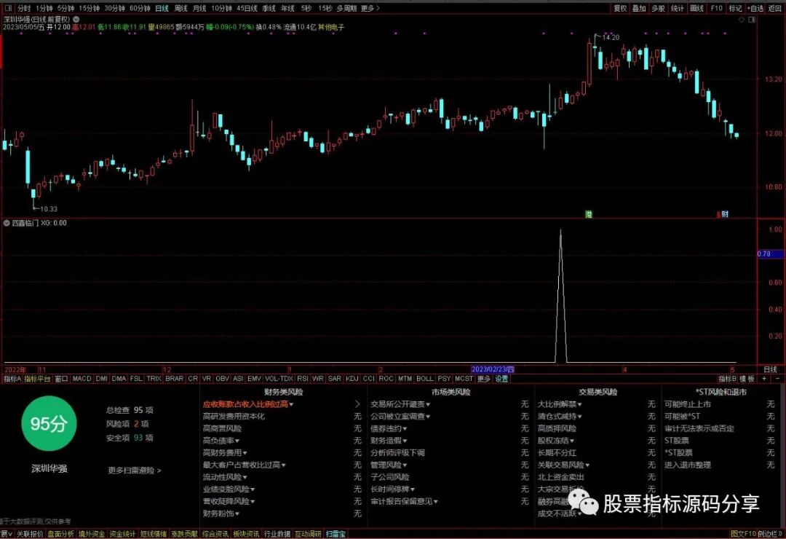Click 叠加 overlay button

[x=639, y=9]
